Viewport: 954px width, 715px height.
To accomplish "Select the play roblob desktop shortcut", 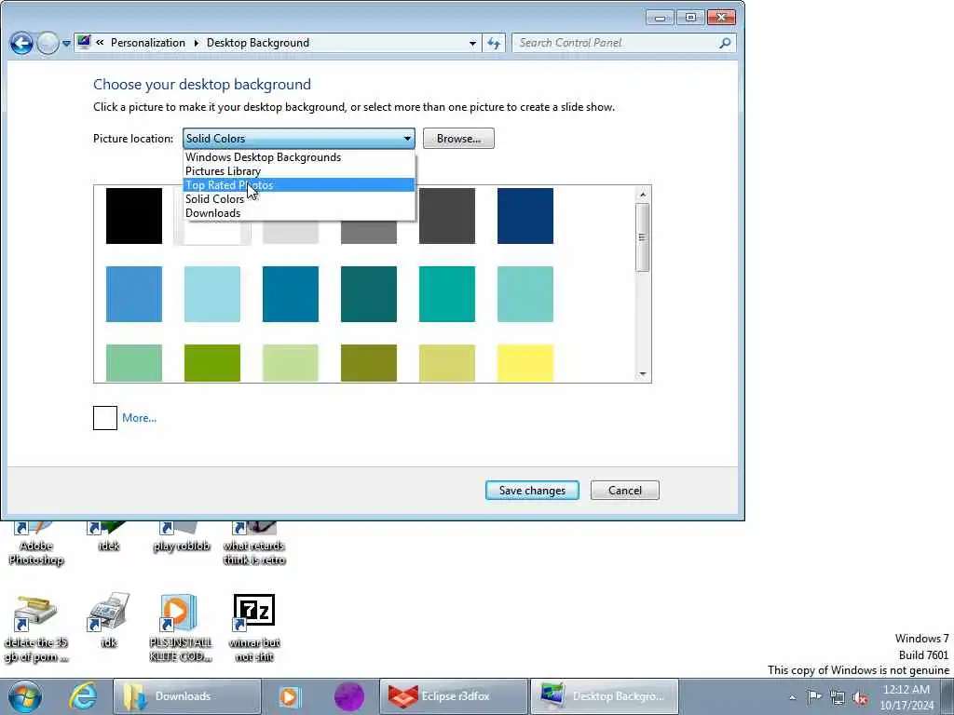I will pyautogui.click(x=182, y=537).
